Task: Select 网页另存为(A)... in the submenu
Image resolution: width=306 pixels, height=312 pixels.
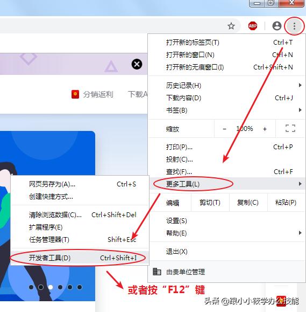Action: [x=80, y=184]
